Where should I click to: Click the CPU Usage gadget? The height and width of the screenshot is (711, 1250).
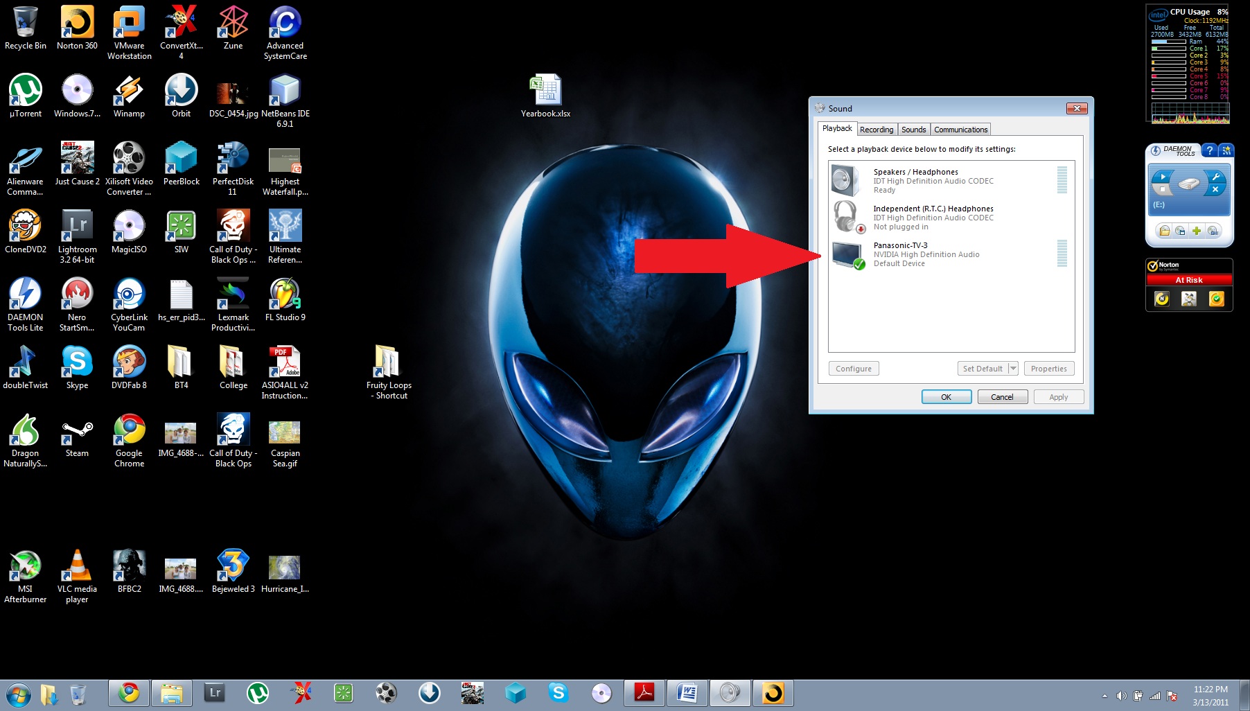click(1189, 64)
